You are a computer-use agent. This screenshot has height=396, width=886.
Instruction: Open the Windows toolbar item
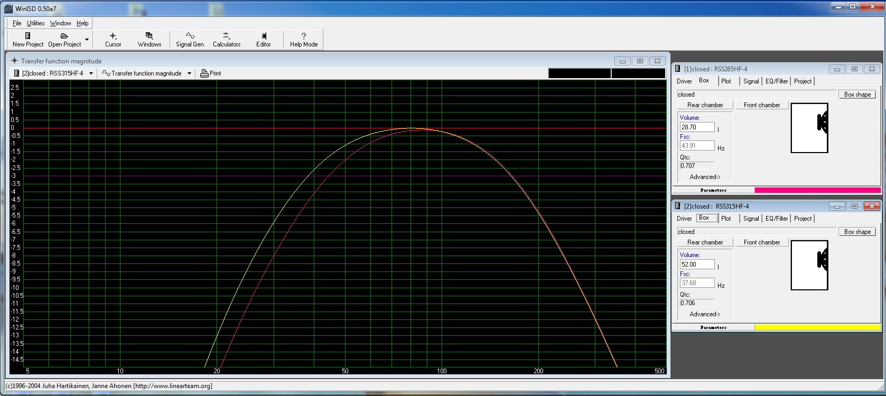[x=150, y=40]
